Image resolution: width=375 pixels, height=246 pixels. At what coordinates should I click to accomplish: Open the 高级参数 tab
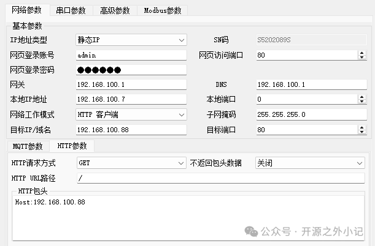pos(115,10)
